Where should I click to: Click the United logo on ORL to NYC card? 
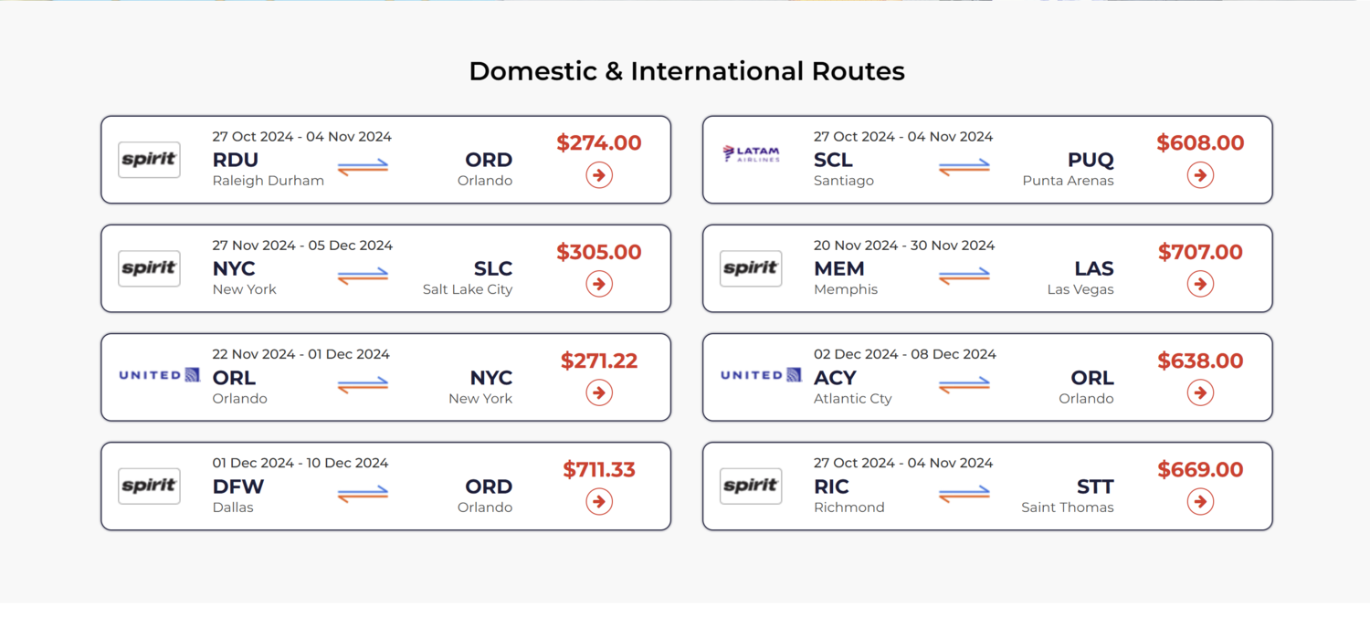160,374
